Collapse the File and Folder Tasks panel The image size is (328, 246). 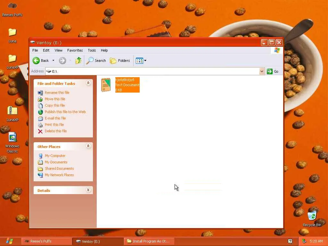click(x=88, y=83)
